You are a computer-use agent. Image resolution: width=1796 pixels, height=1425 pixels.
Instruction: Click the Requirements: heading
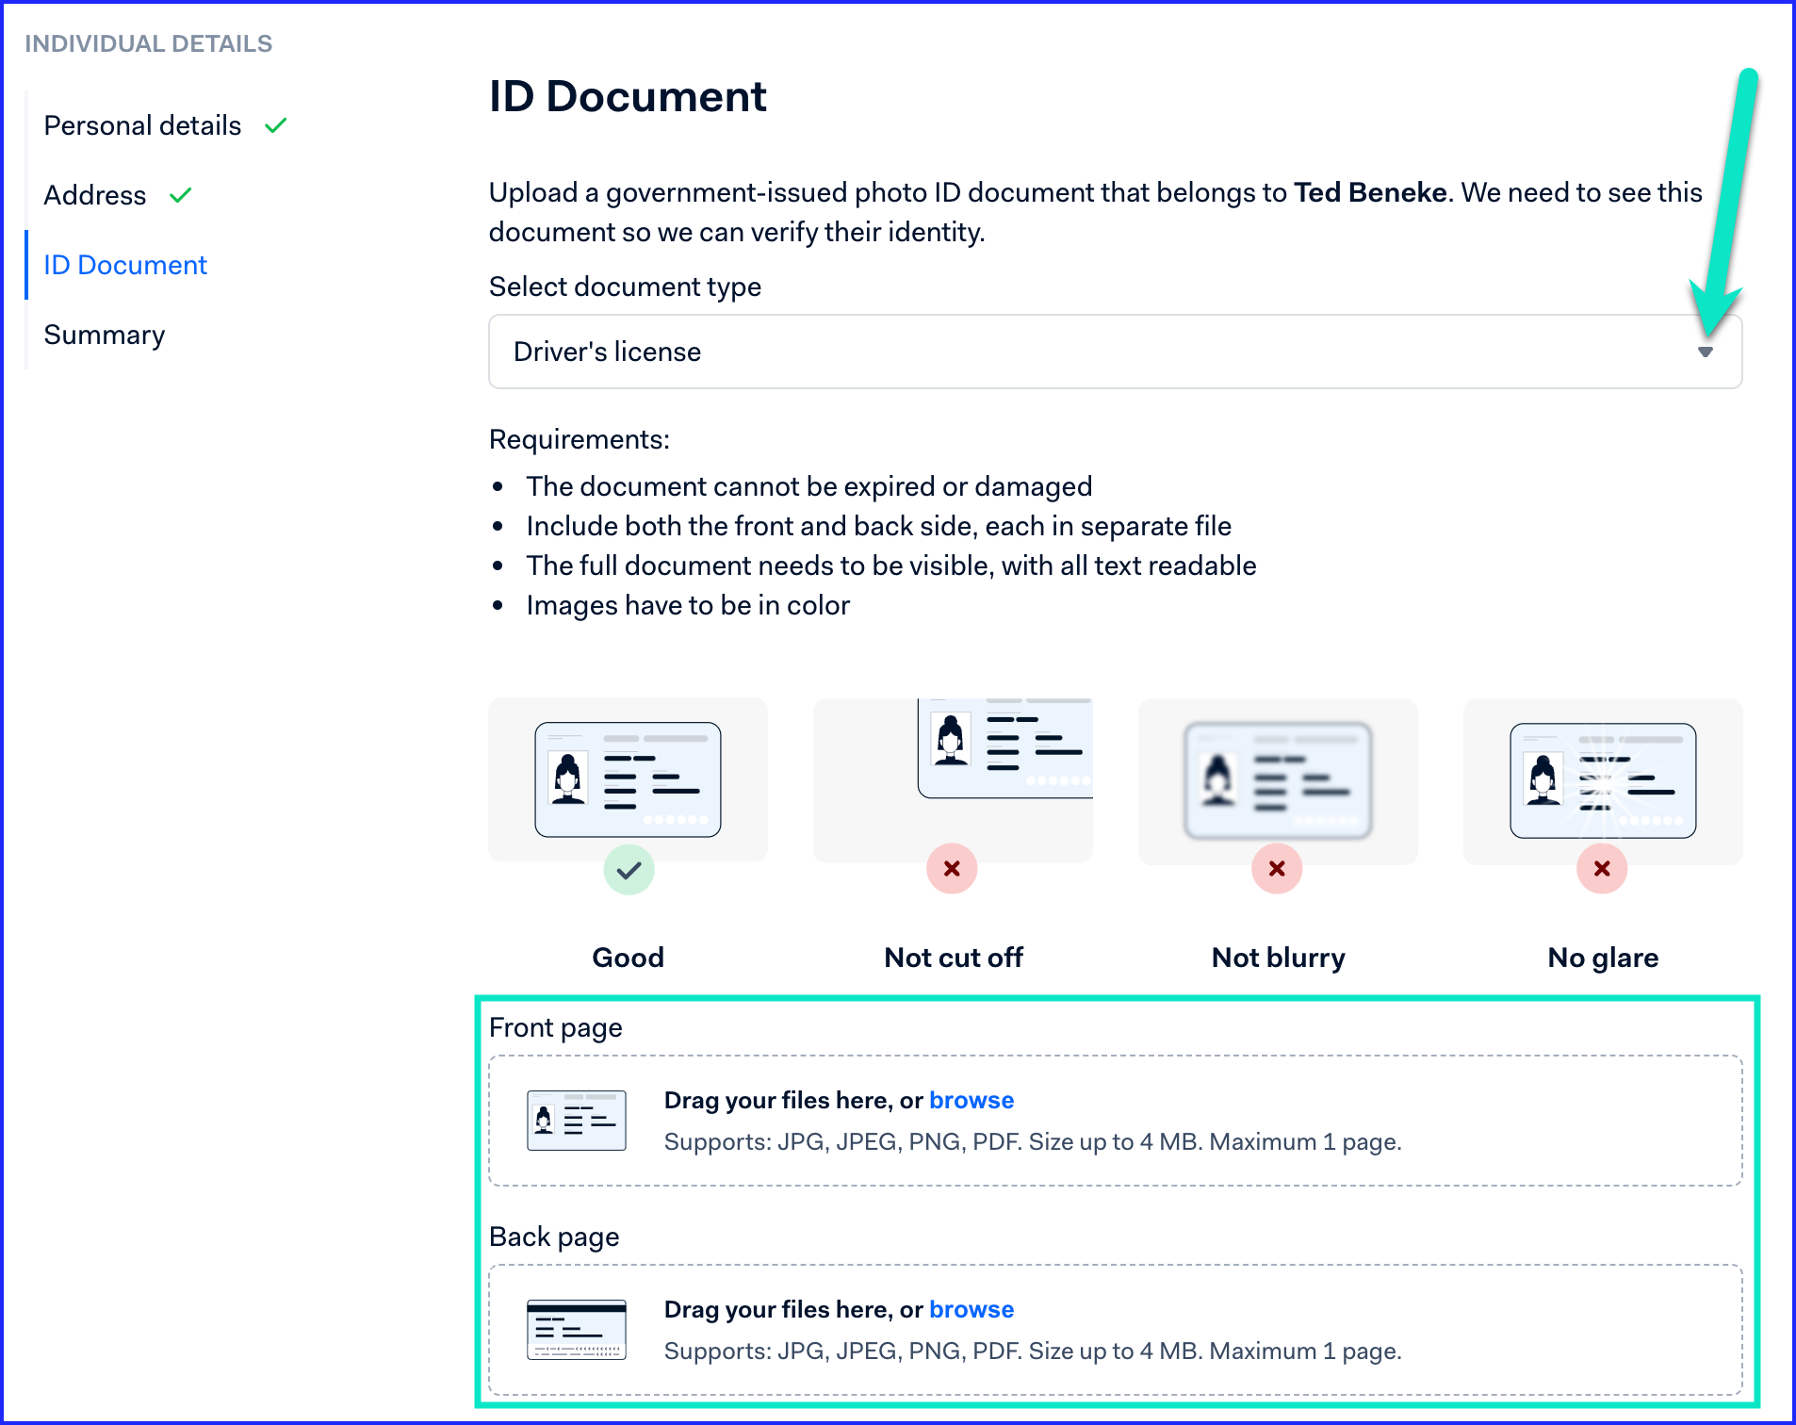580,439
